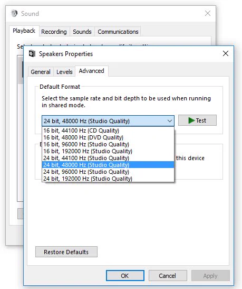Open the Recording tab in Sound window
Viewport: 242px width, 289px height.
(54, 32)
